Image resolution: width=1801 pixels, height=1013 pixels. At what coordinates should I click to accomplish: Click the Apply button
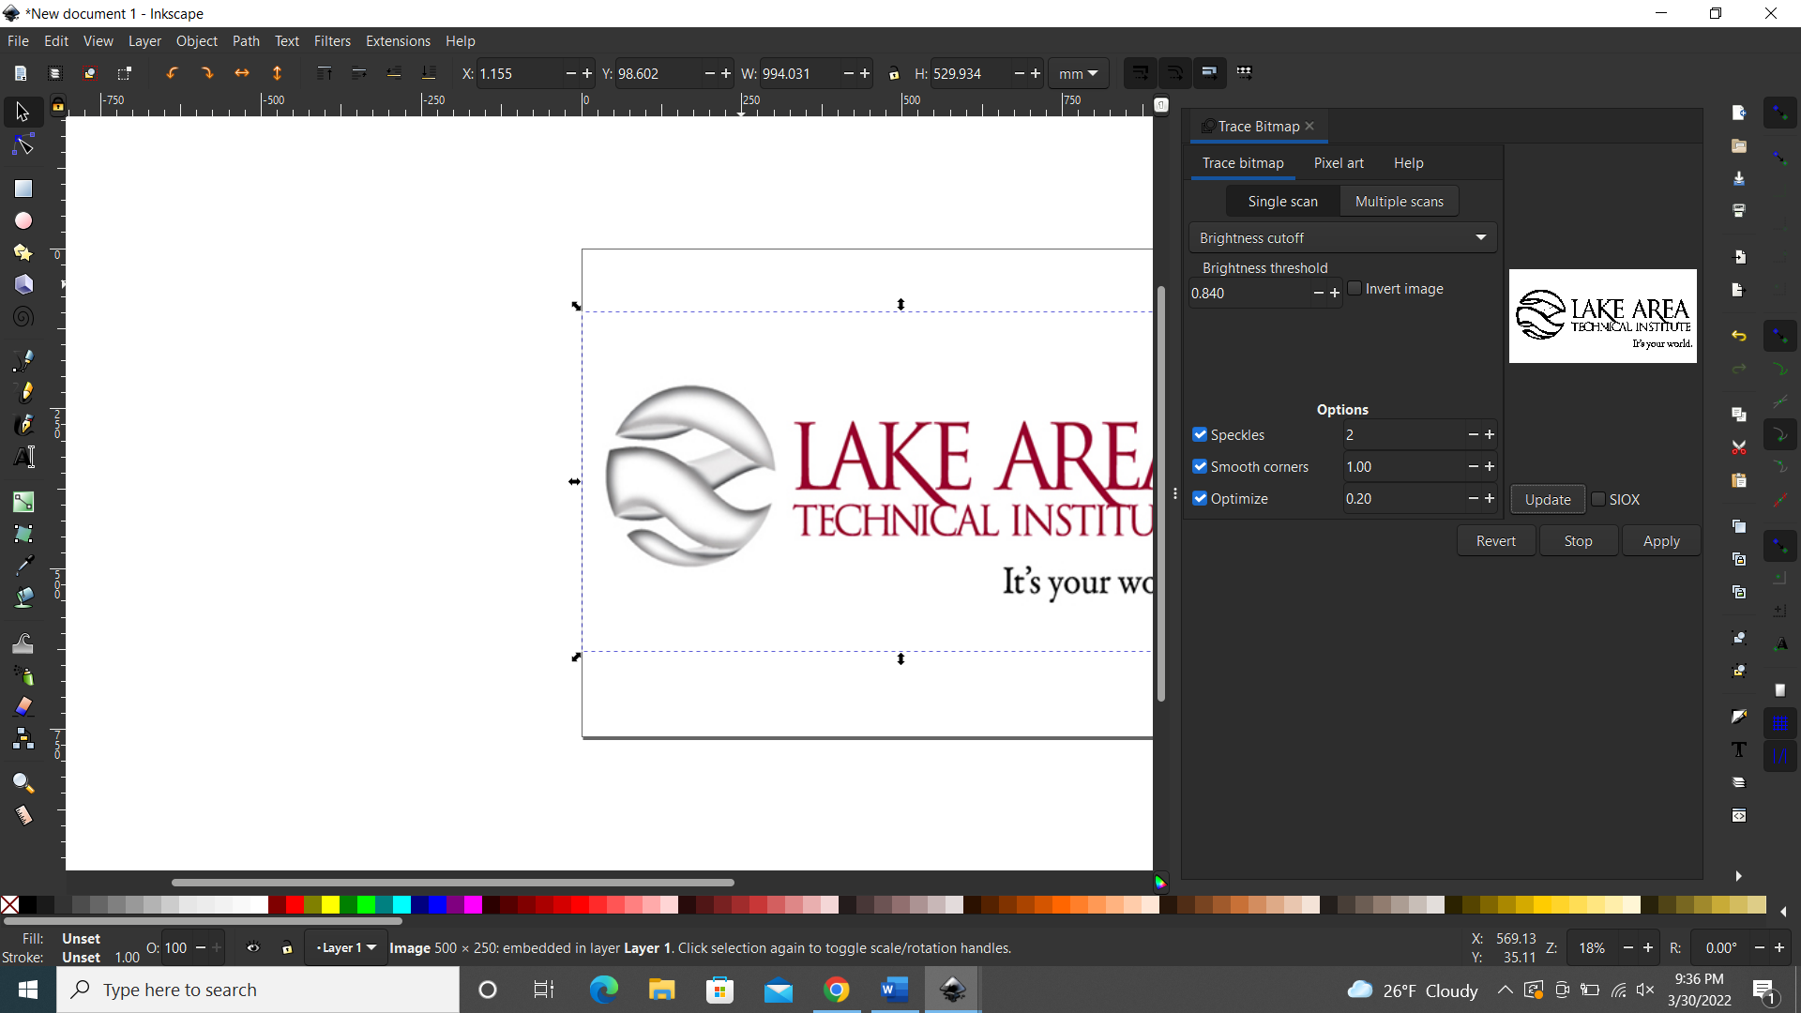tap(1661, 540)
